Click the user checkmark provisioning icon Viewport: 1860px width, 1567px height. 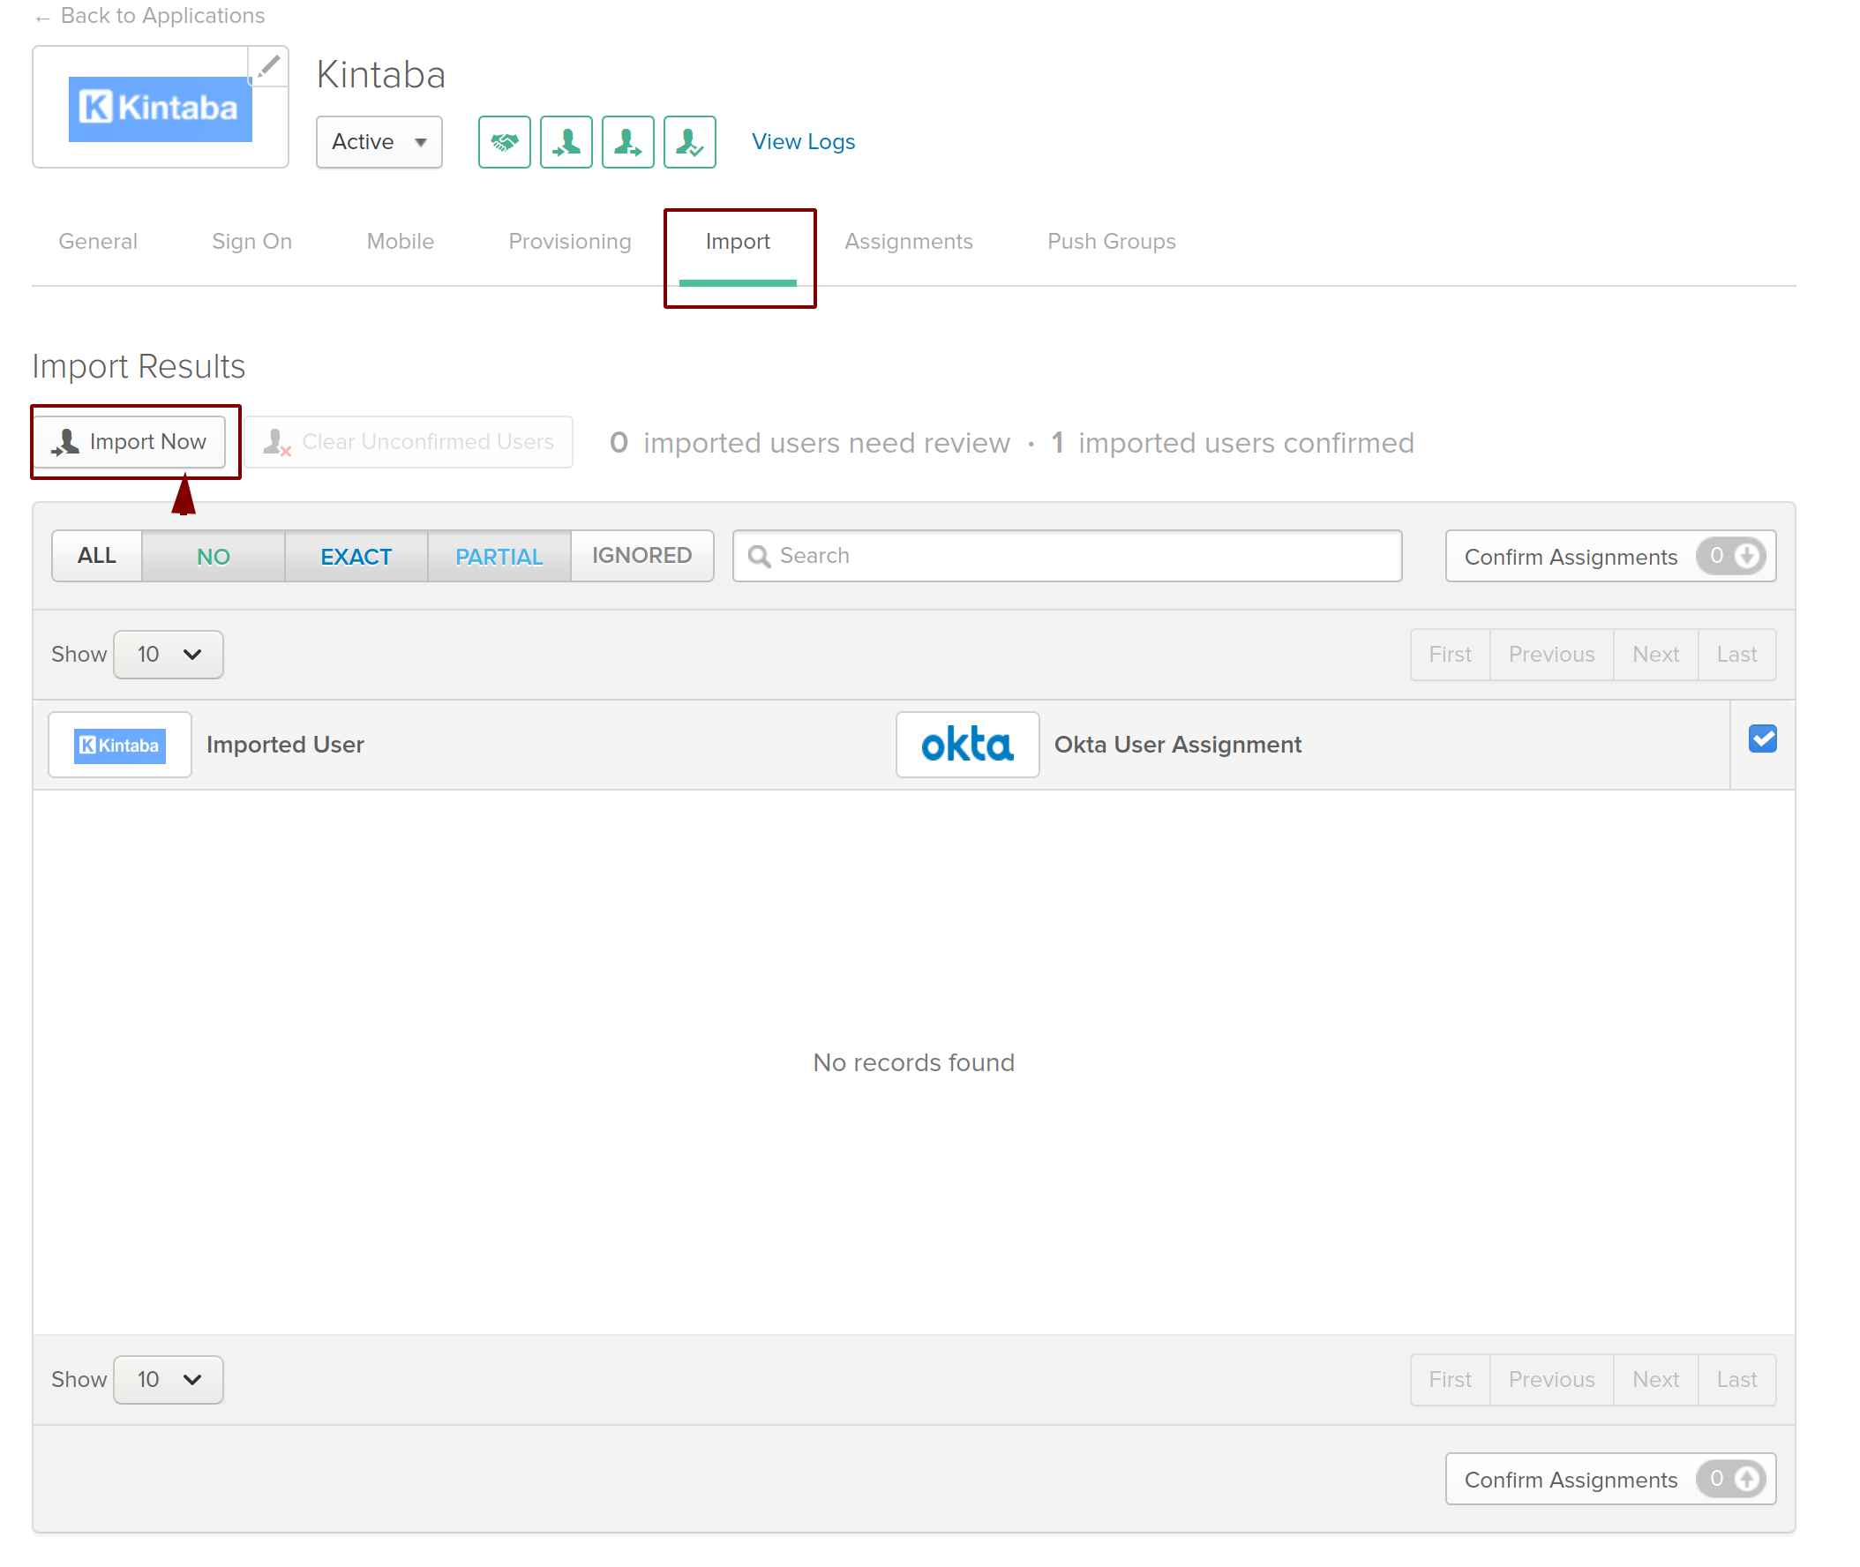point(690,141)
